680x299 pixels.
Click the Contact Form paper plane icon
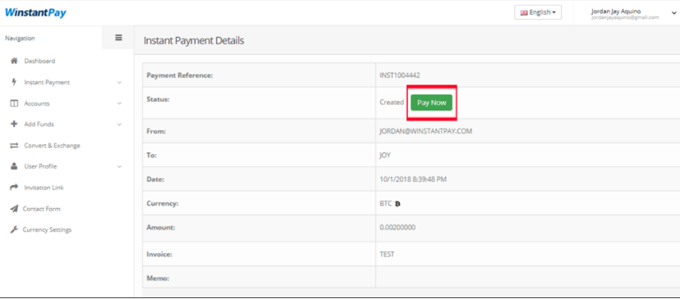click(x=13, y=209)
